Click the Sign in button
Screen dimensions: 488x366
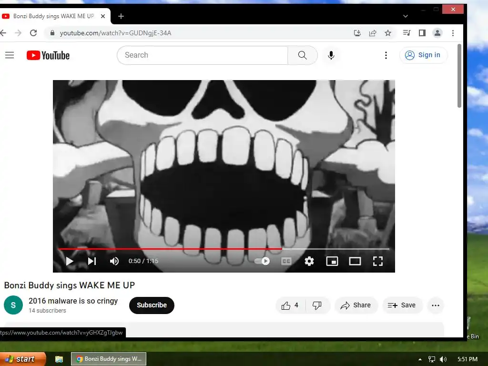pos(423,55)
